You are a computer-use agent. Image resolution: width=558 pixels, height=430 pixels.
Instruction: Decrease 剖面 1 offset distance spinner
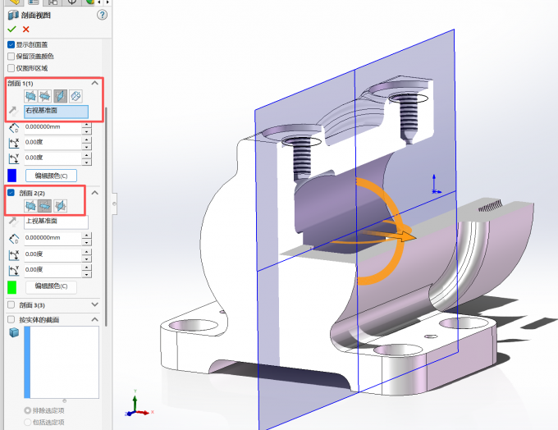click(x=87, y=131)
